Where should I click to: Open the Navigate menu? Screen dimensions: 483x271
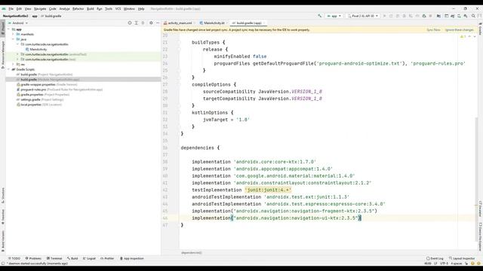[40, 9]
